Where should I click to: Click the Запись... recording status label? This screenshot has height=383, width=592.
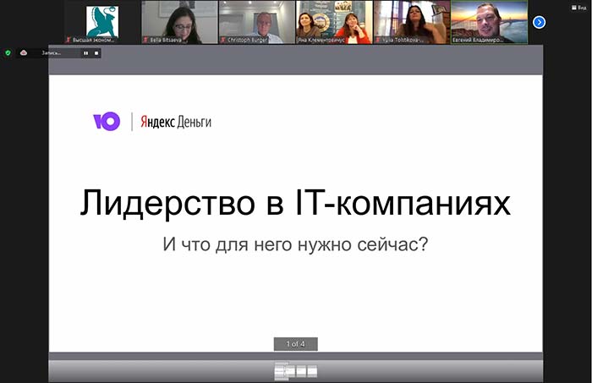click(52, 53)
